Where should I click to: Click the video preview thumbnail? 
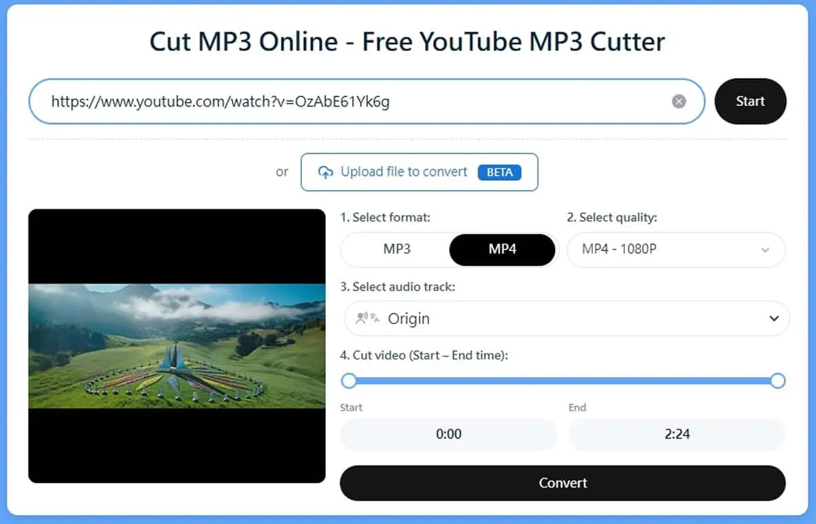[177, 346]
